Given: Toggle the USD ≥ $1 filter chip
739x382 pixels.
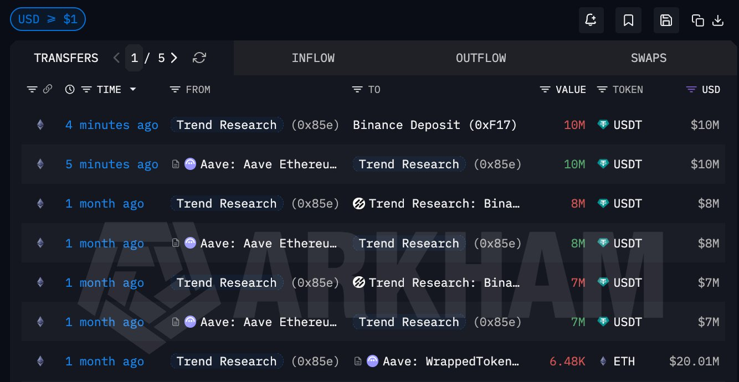Looking at the screenshot, I should point(48,19).
